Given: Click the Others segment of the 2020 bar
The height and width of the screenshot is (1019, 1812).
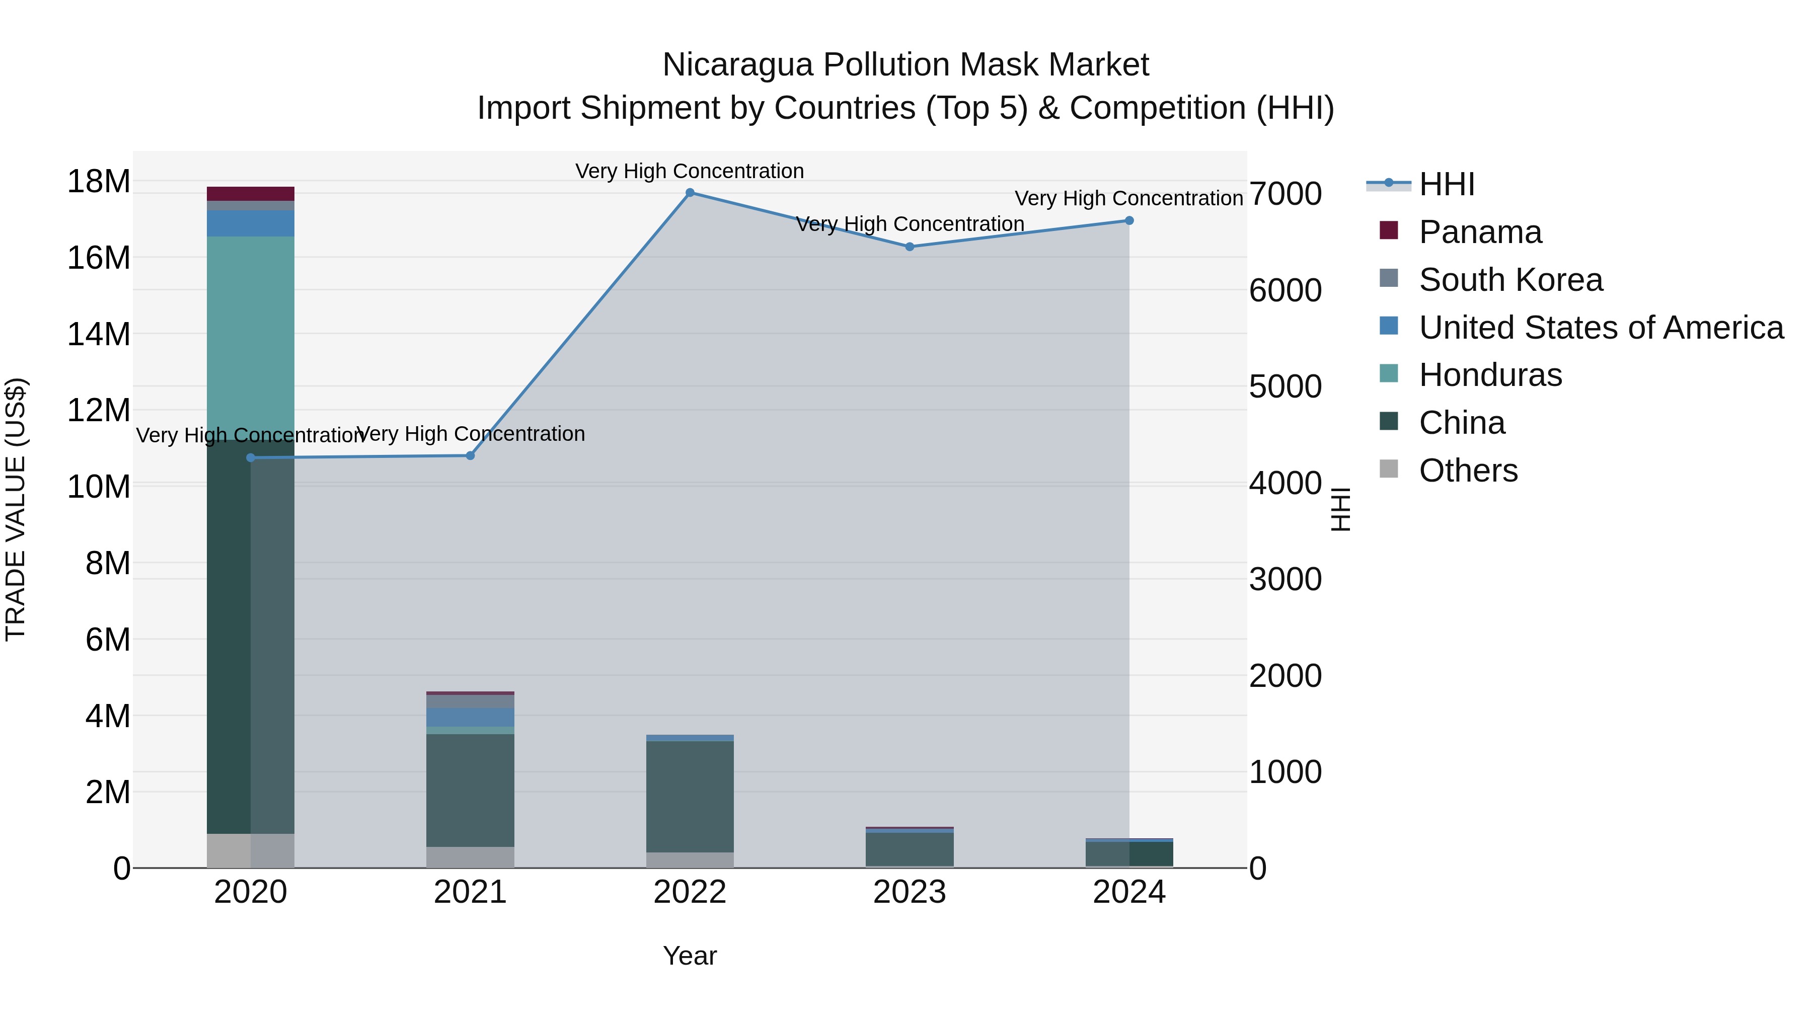Looking at the screenshot, I should pos(251,851).
